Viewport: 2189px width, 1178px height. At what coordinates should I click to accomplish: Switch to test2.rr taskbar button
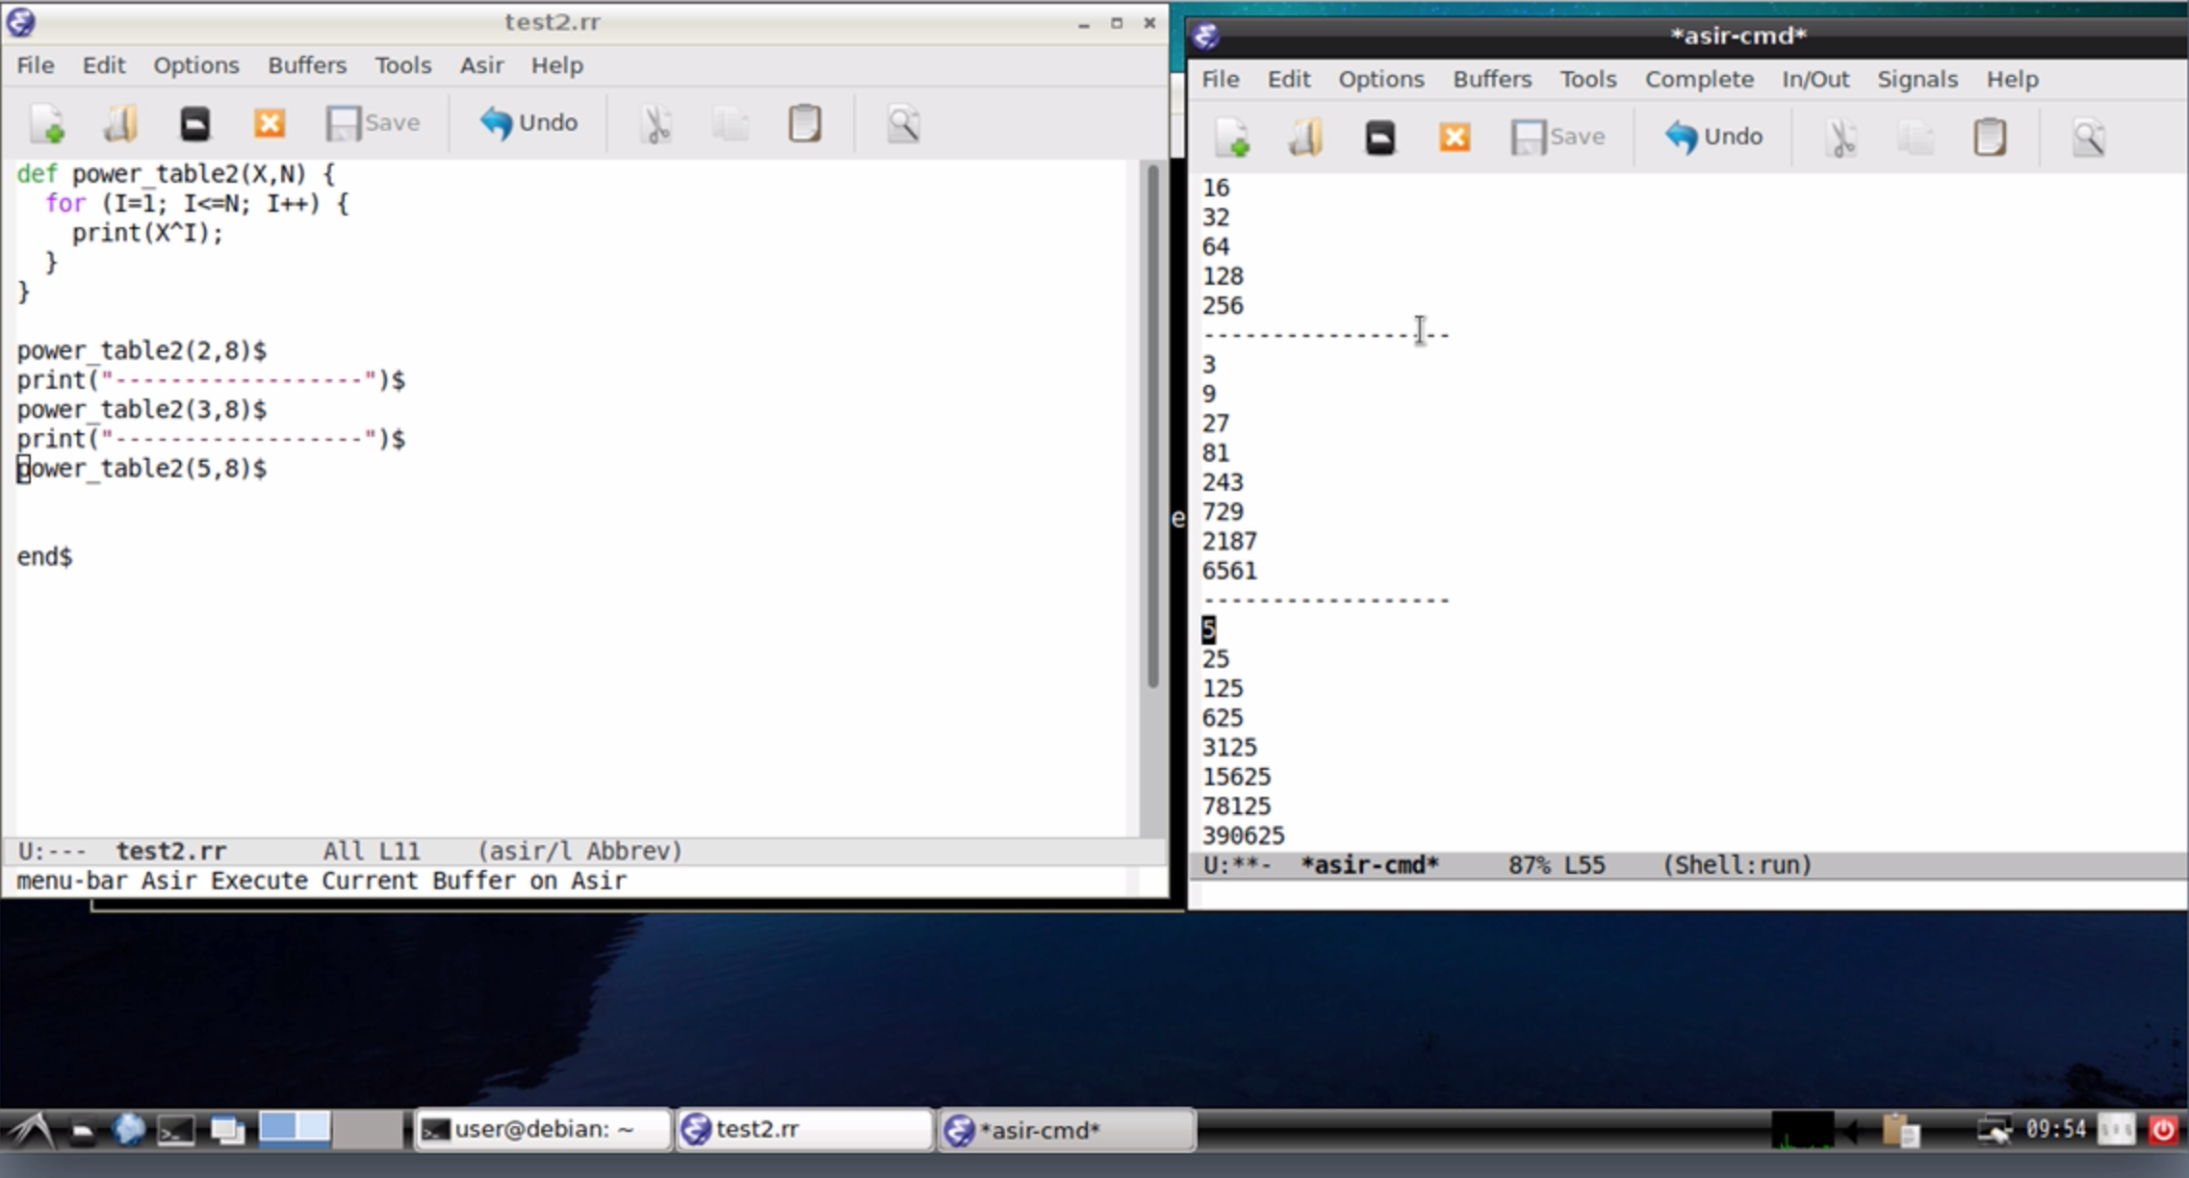804,1129
